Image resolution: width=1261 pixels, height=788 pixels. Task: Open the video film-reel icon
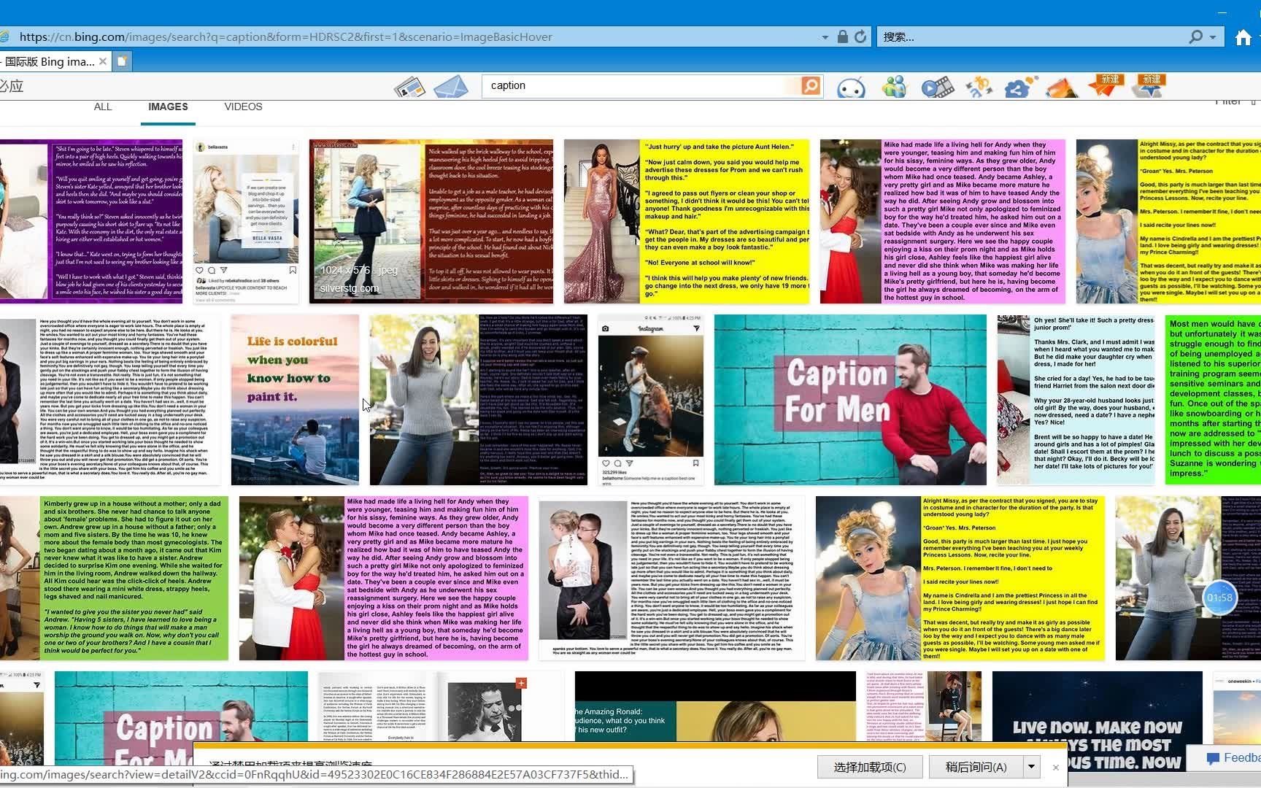click(937, 88)
